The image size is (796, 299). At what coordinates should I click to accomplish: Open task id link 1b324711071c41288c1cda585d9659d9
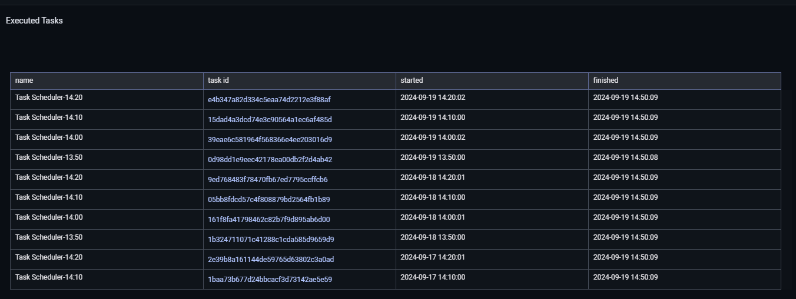pos(271,240)
